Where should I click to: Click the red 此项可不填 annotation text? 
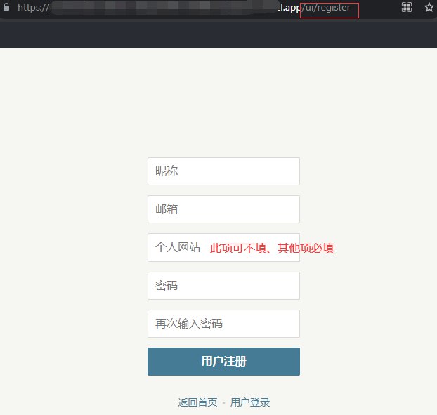point(271,248)
